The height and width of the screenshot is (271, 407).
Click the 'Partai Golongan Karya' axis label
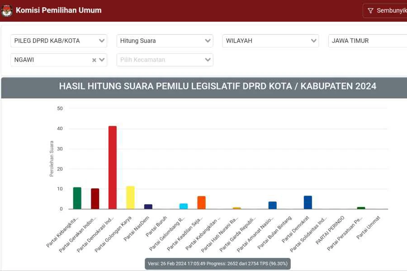coord(113,234)
